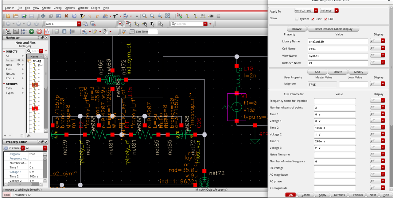The height and width of the screenshot is (198, 393).
Task: Click the Redo arrow icon
Action: coord(98,16)
